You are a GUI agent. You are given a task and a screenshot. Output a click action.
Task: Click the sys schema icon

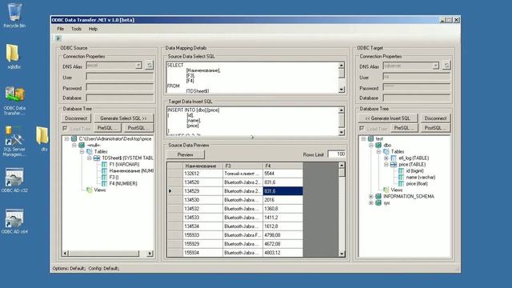click(378, 202)
